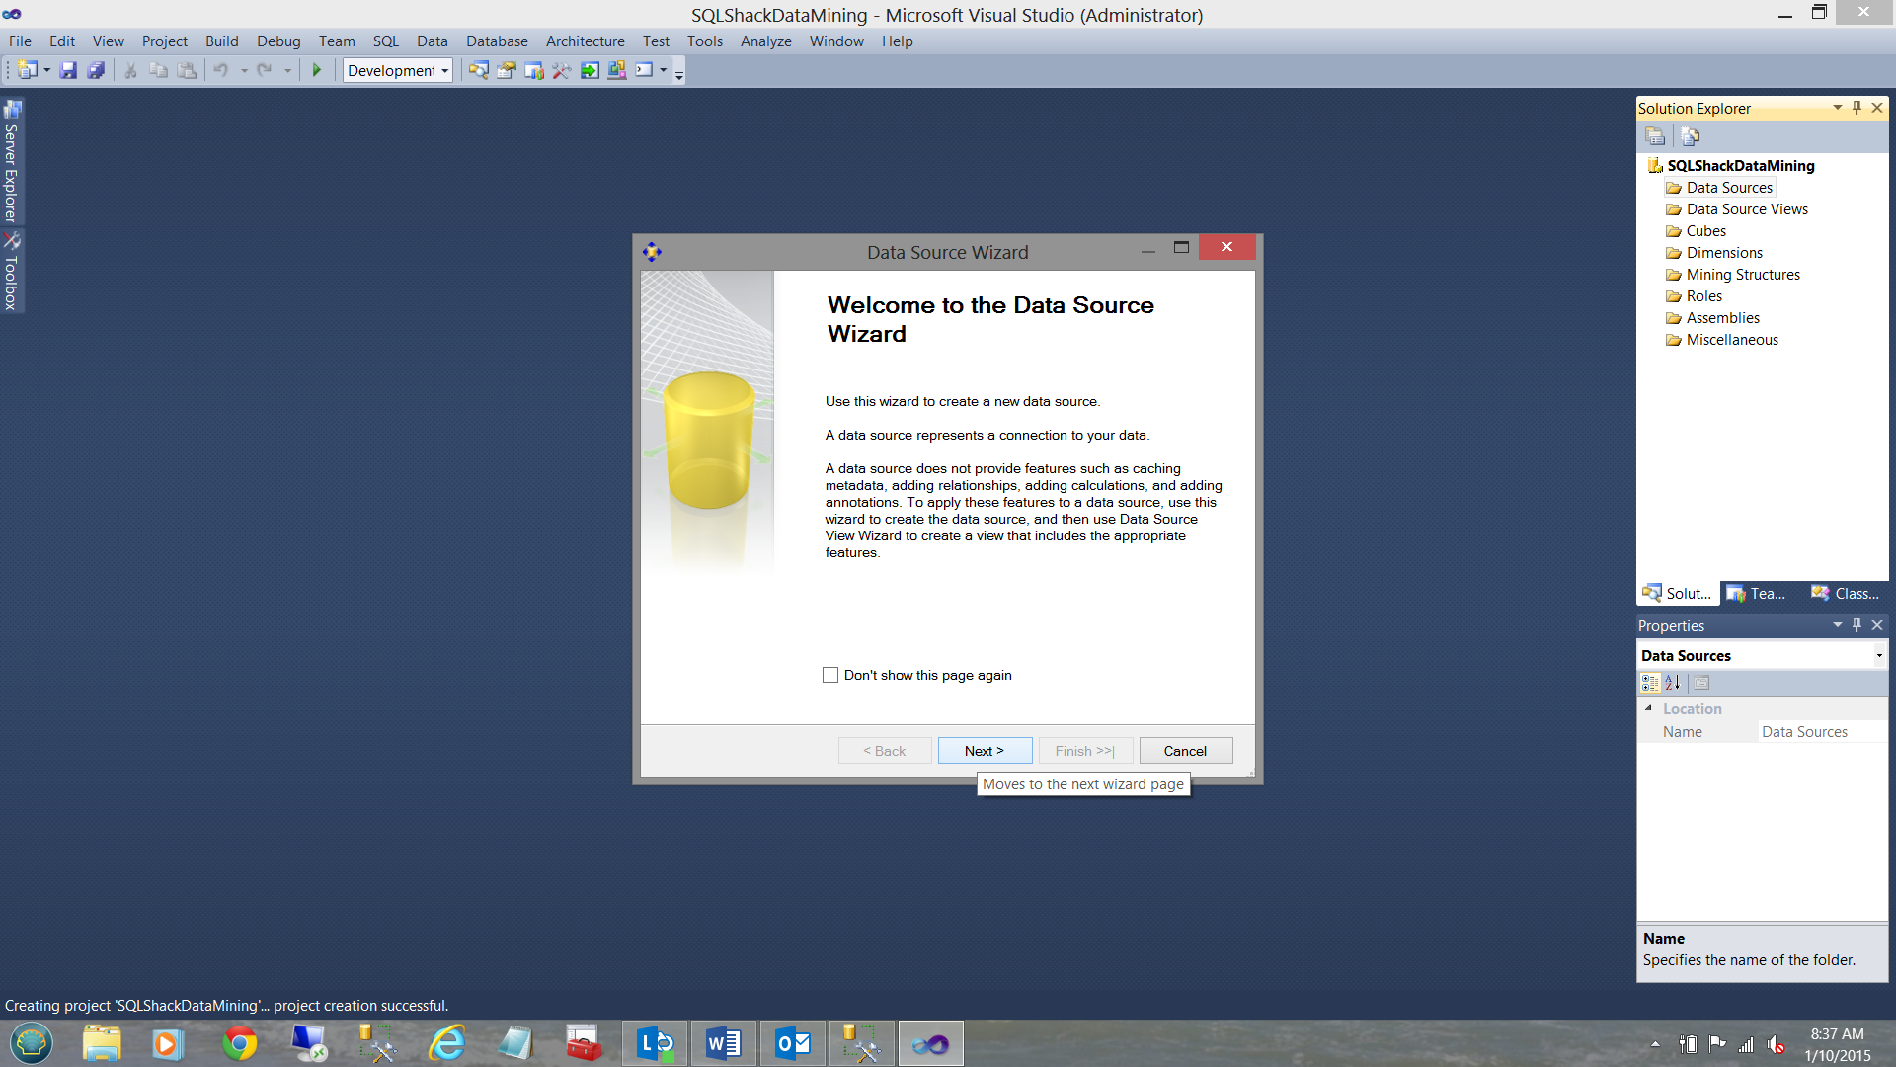
Task: Check Don't show this page again
Action: (x=830, y=675)
